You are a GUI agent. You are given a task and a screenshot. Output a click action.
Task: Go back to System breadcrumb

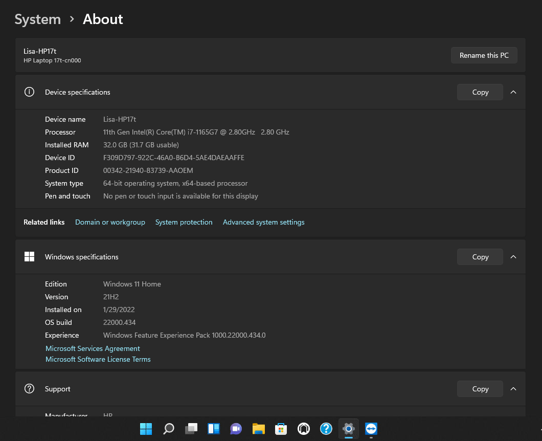38,19
